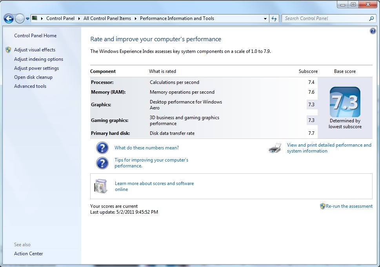Open the recent pages dropdown beside Forward
380x267 pixels.
coord(27,19)
